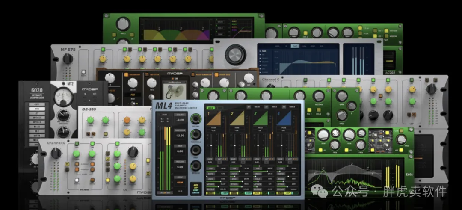Toggle the EQ/Filter switch on FutzBox
Image resolution: width=462 pixels, height=210 pixels.
(147, 75)
